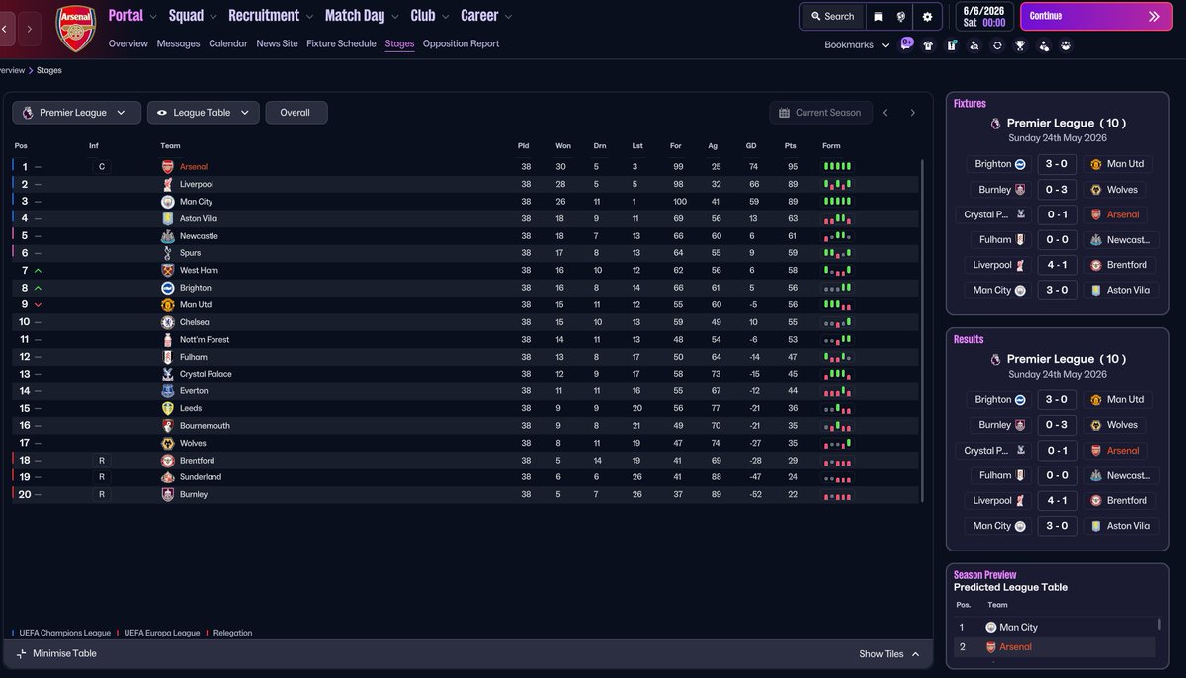Click the Liverpool crest in the league table

coord(168,184)
